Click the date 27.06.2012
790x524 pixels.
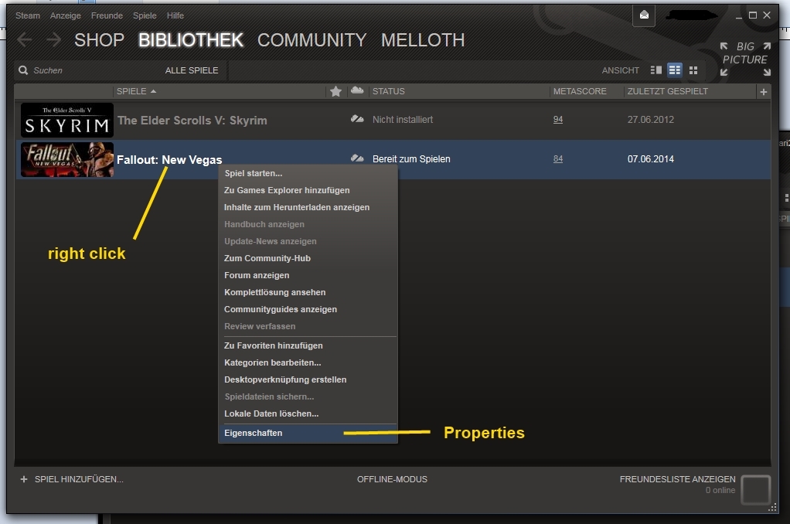click(x=650, y=120)
